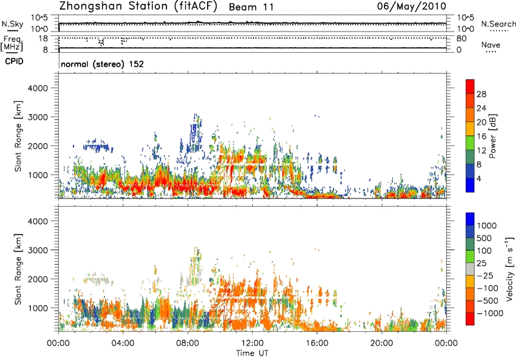Click the '-1000' velocity colorbar tick

(490, 313)
